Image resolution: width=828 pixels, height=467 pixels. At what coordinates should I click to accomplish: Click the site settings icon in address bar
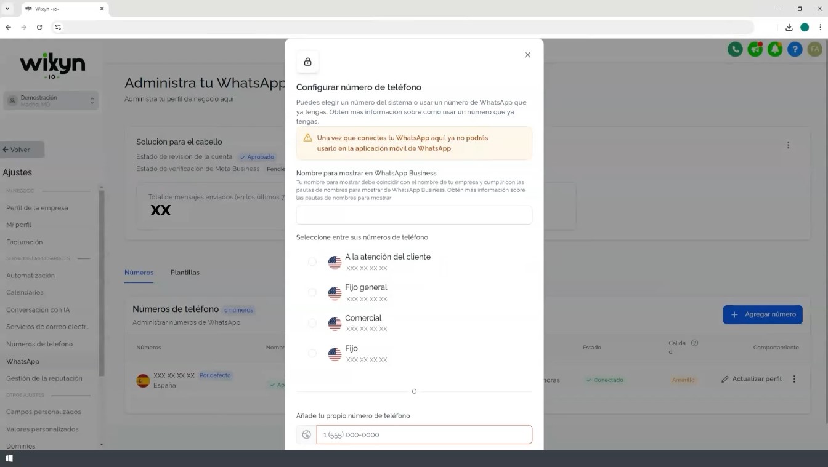tap(58, 27)
